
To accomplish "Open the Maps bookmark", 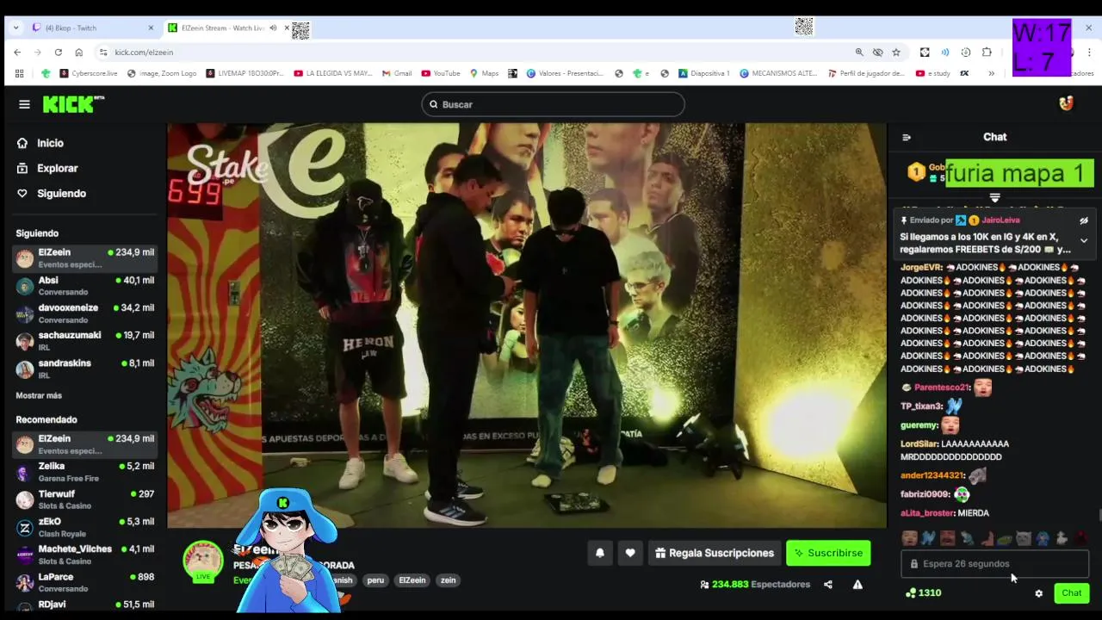I will tap(484, 74).
